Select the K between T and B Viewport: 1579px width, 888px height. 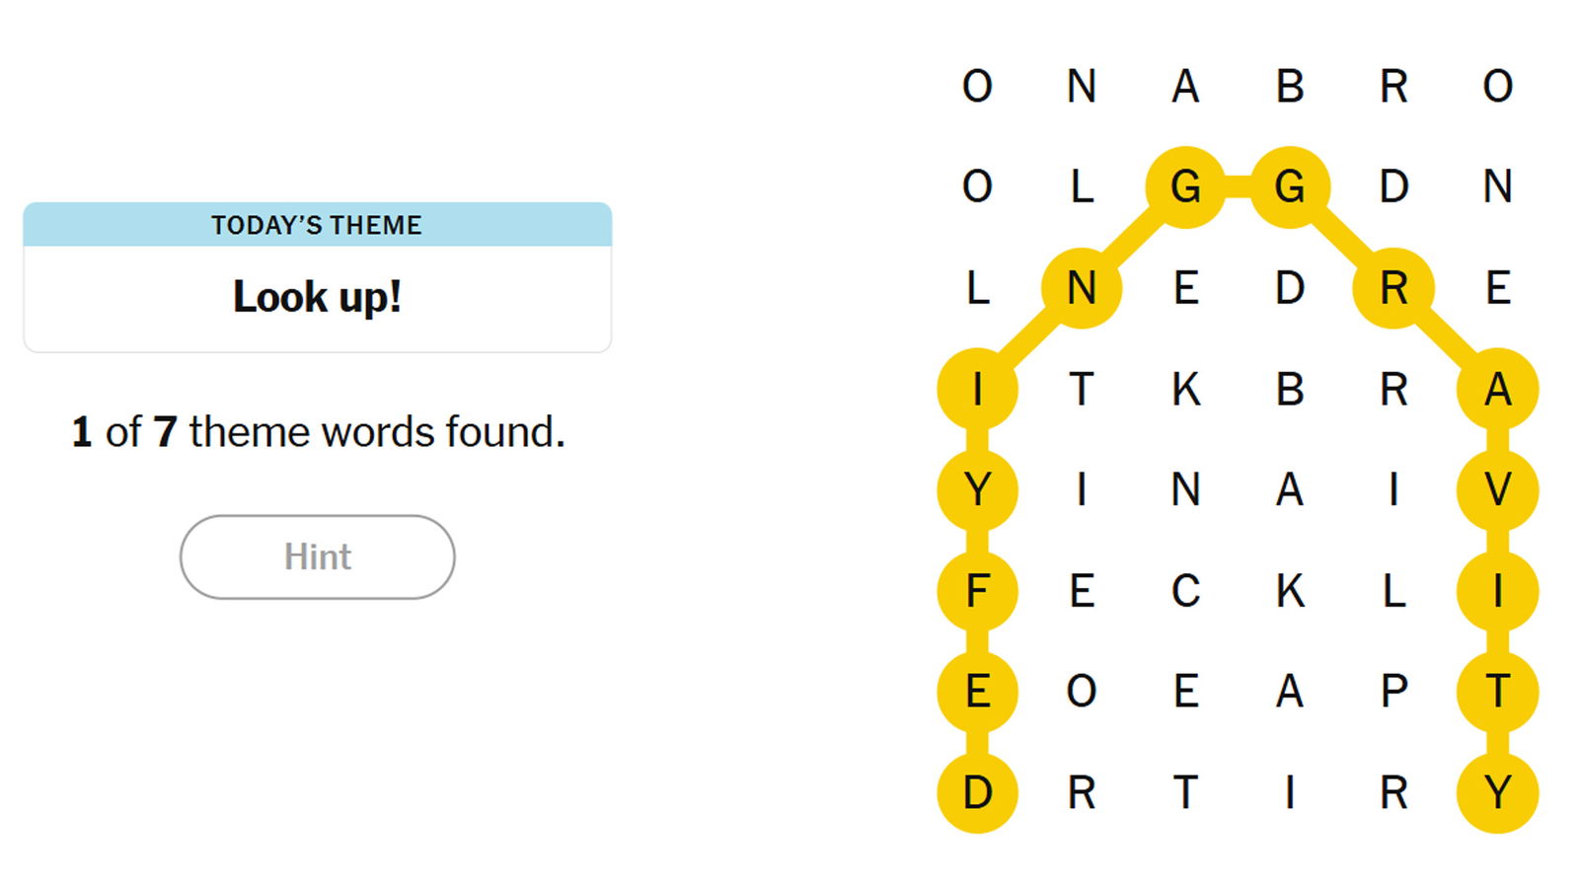coord(1185,390)
